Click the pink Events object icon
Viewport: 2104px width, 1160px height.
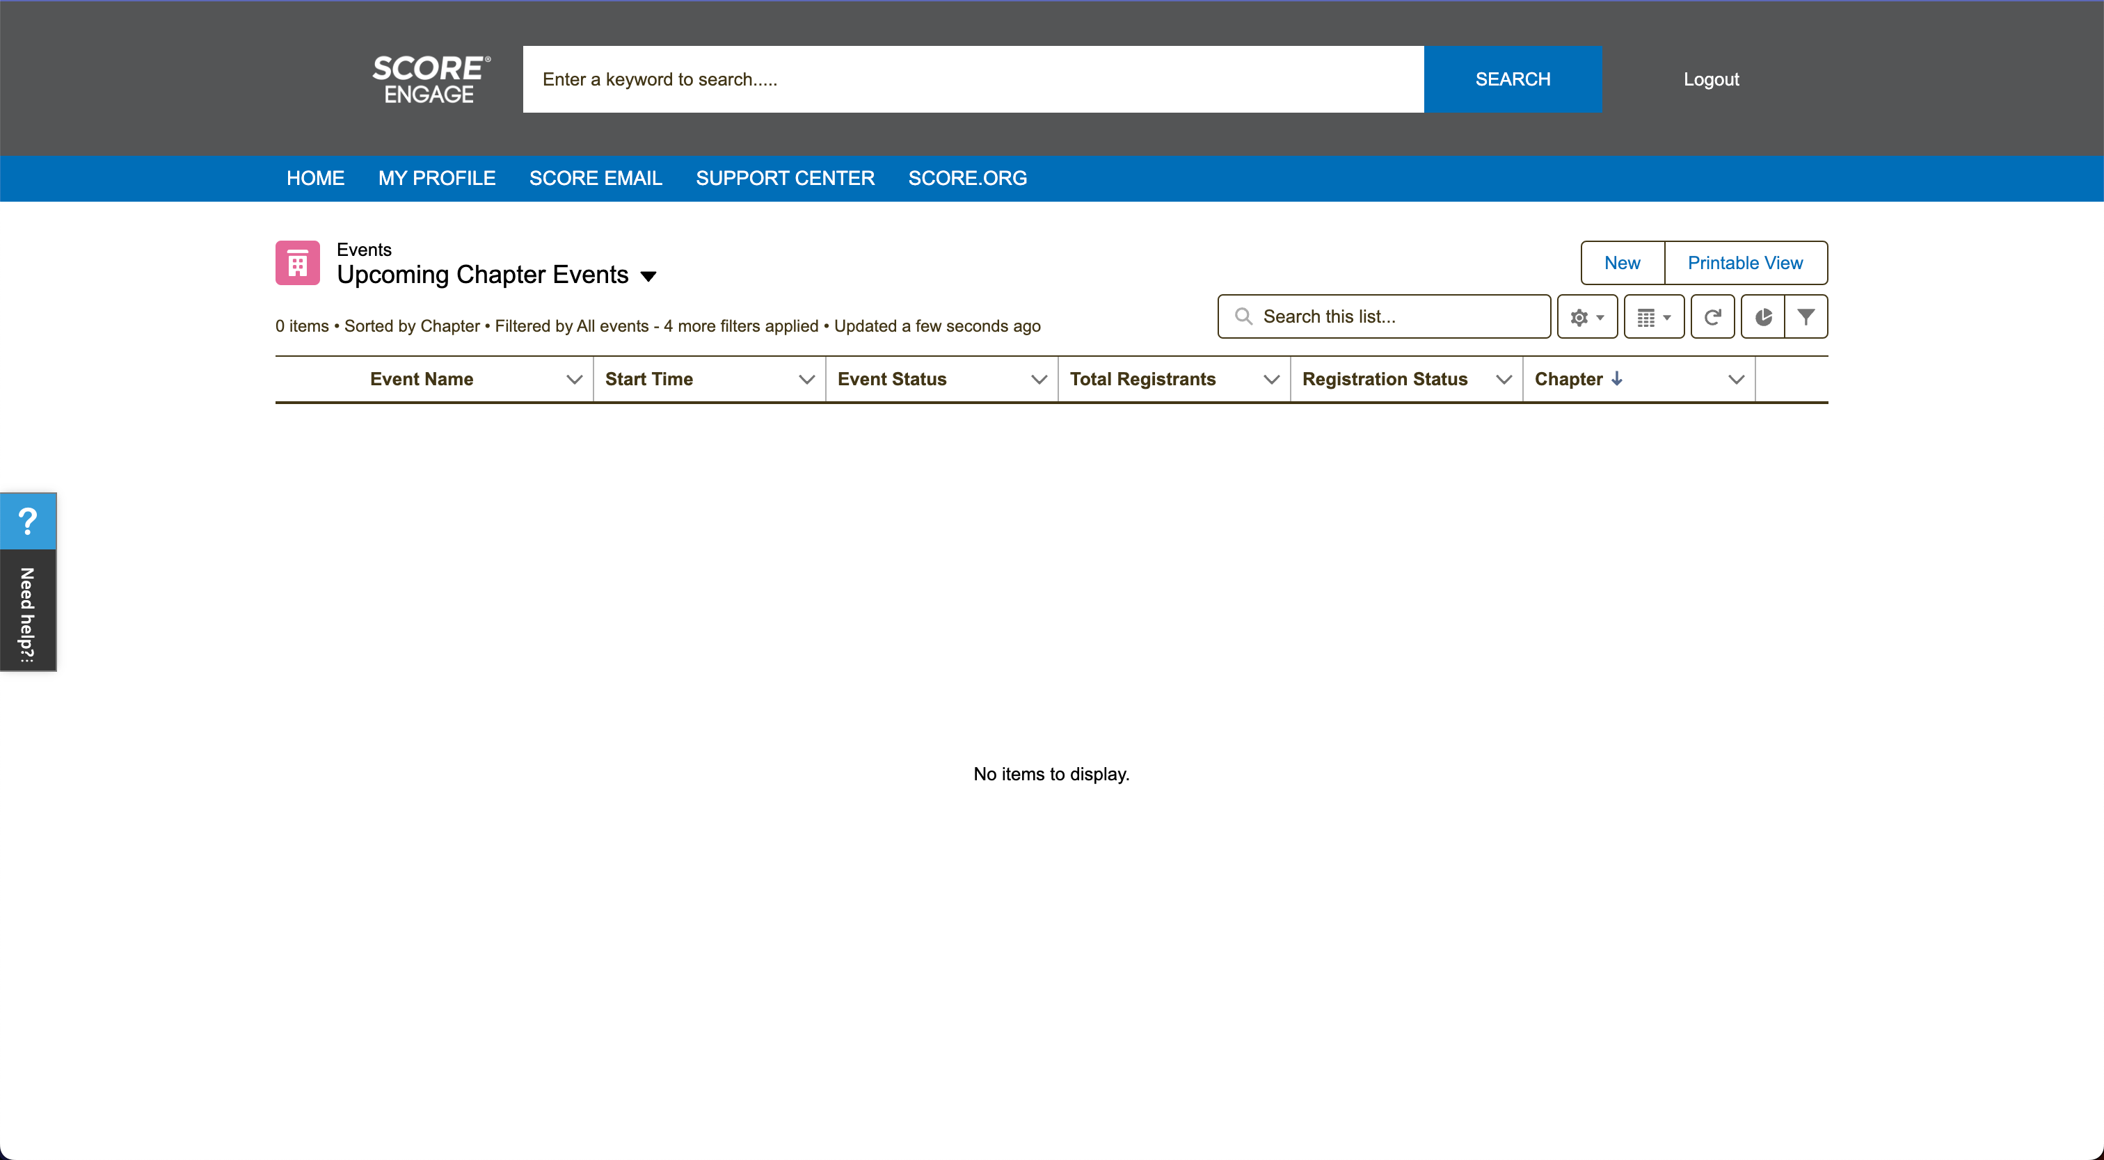[x=297, y=263]
